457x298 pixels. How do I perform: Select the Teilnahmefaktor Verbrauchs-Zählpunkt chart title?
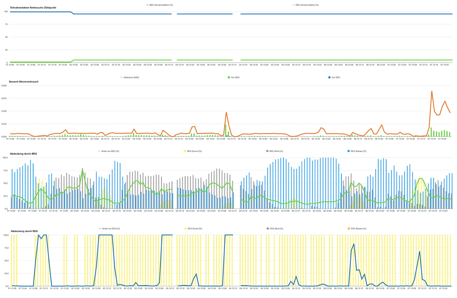pos(33,8)
